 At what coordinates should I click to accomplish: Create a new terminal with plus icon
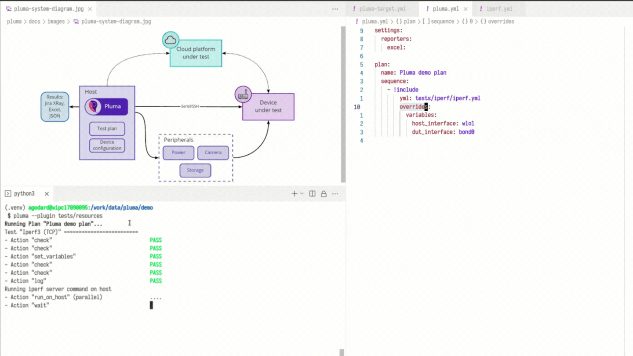click(x=295, y=194)
